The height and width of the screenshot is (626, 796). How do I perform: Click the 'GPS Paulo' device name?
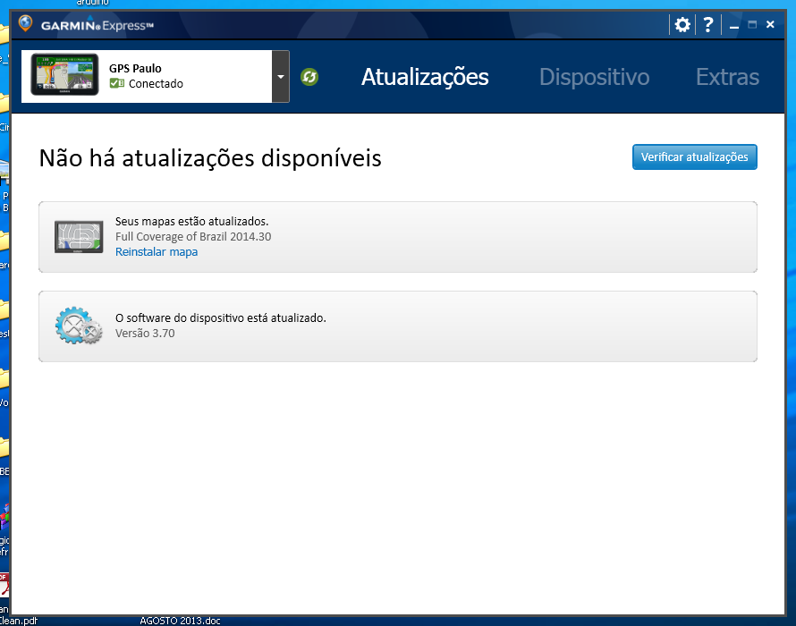point(135,69)
